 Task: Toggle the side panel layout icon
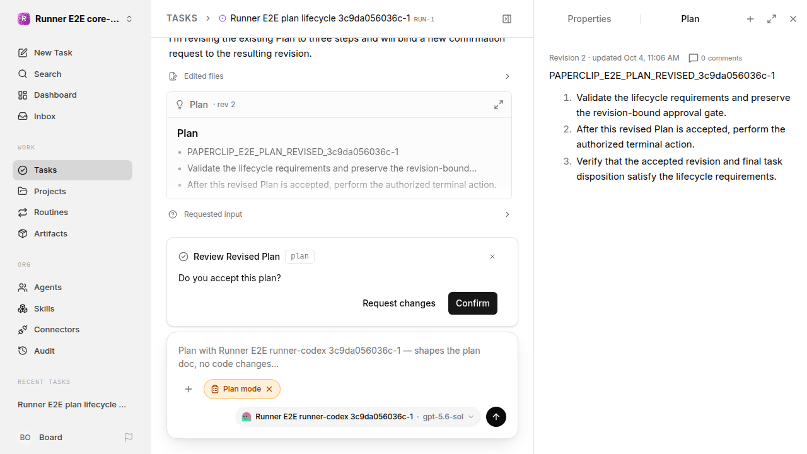click(x=507, y=19)
